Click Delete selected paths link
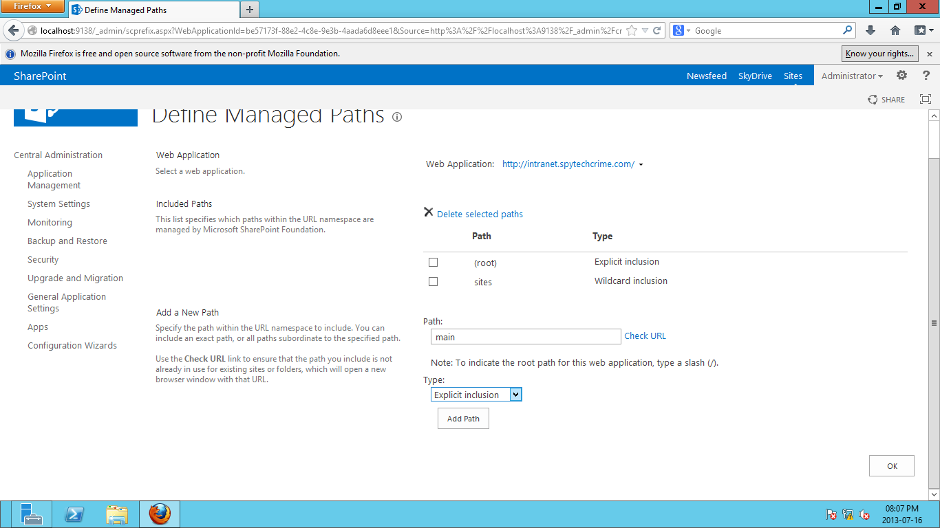 point(480,214)
